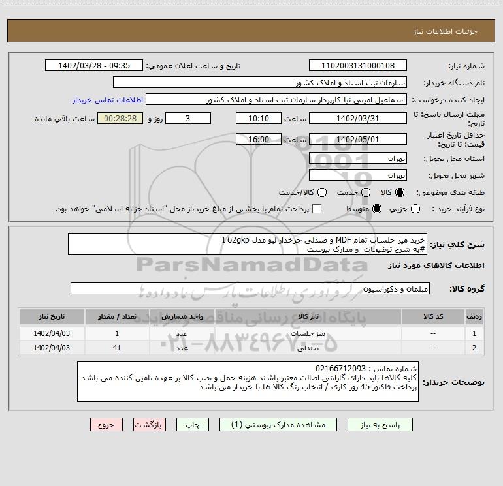
Task: Click quantity 1 in the میز جلسات row
Action: point(117,333)
